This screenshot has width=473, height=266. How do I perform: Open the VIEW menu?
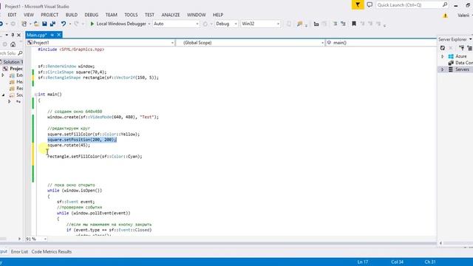coord(29,15)
